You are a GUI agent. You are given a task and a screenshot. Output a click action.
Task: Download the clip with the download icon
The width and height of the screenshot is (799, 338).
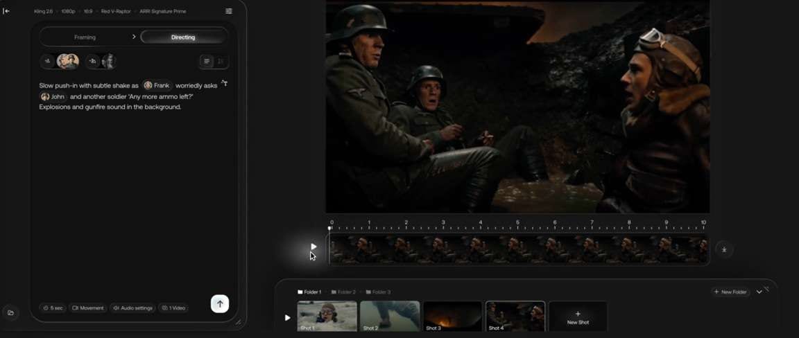tap(724, 249)
